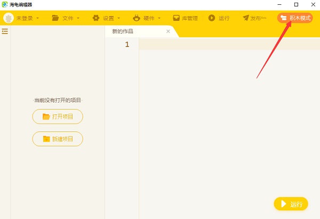320x219 pixels.
Task: Click the 设置 gear icon
Action: pyautogui.click(x=96, y=18)
